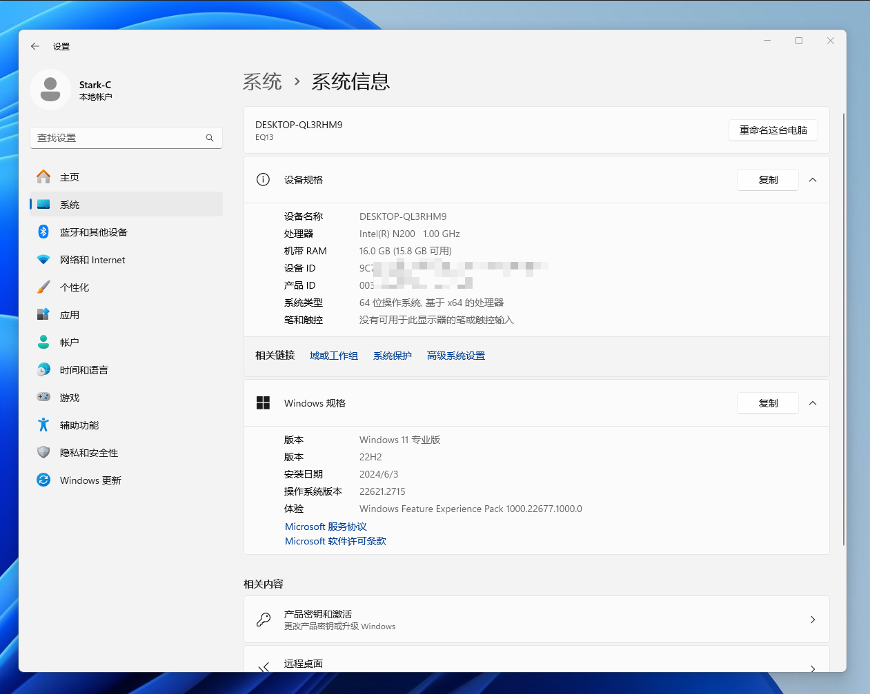
Task: Click the 相关内容 heading
Action: pos(264,584)
